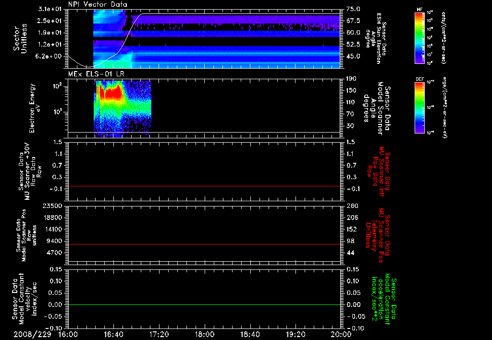
Task: Pick the "45.0" sun elevation tick
Action: (353, 56)
